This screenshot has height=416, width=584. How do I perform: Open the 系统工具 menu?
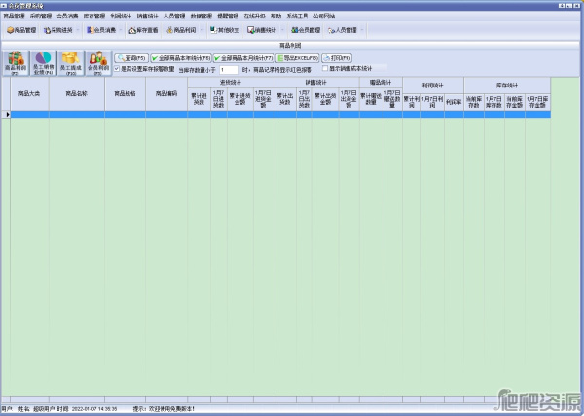[x=297, y=17]
